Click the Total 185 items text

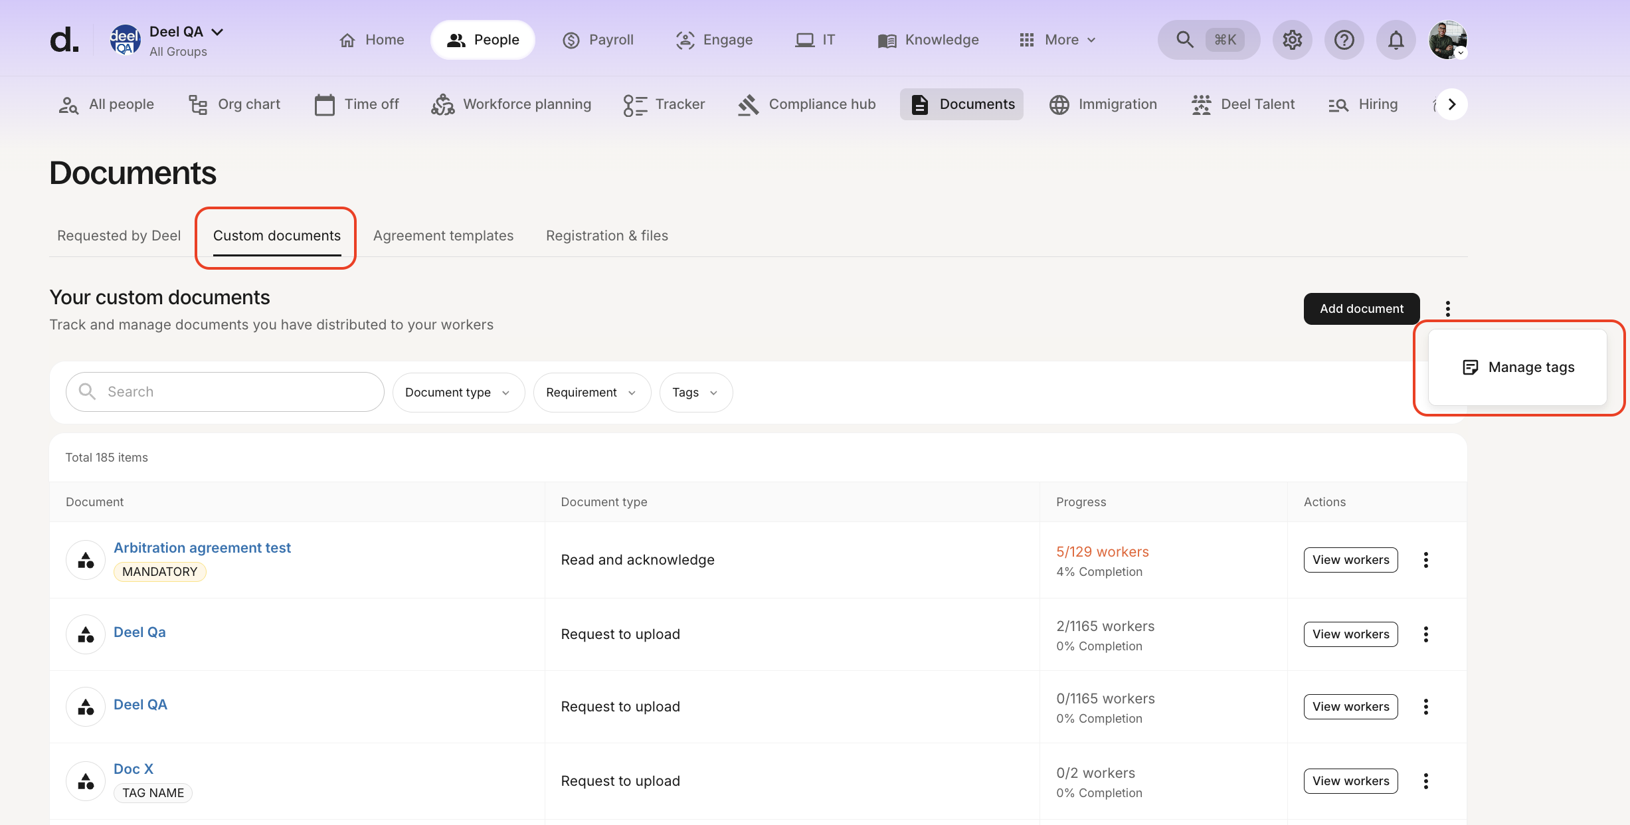[x=106, y=458]
